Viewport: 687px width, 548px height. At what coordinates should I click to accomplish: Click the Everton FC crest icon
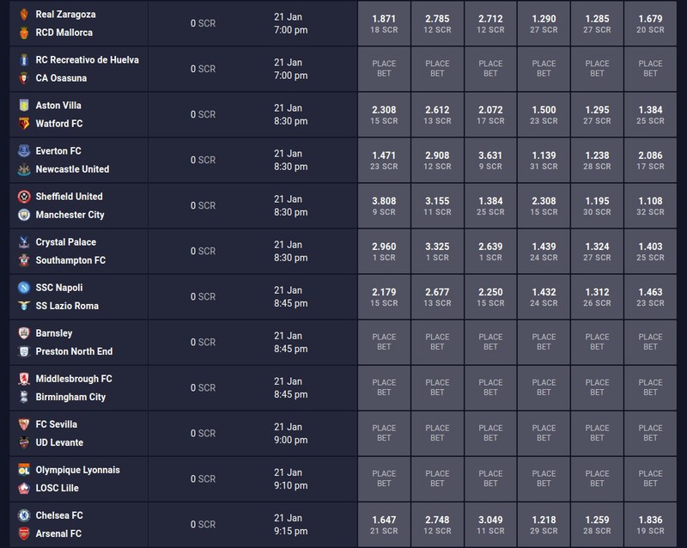point(24,151)
